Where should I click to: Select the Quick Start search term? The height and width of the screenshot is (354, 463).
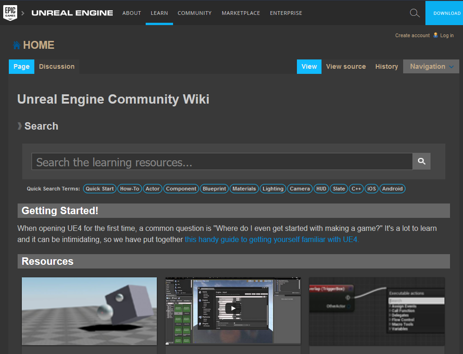point(100,189)
